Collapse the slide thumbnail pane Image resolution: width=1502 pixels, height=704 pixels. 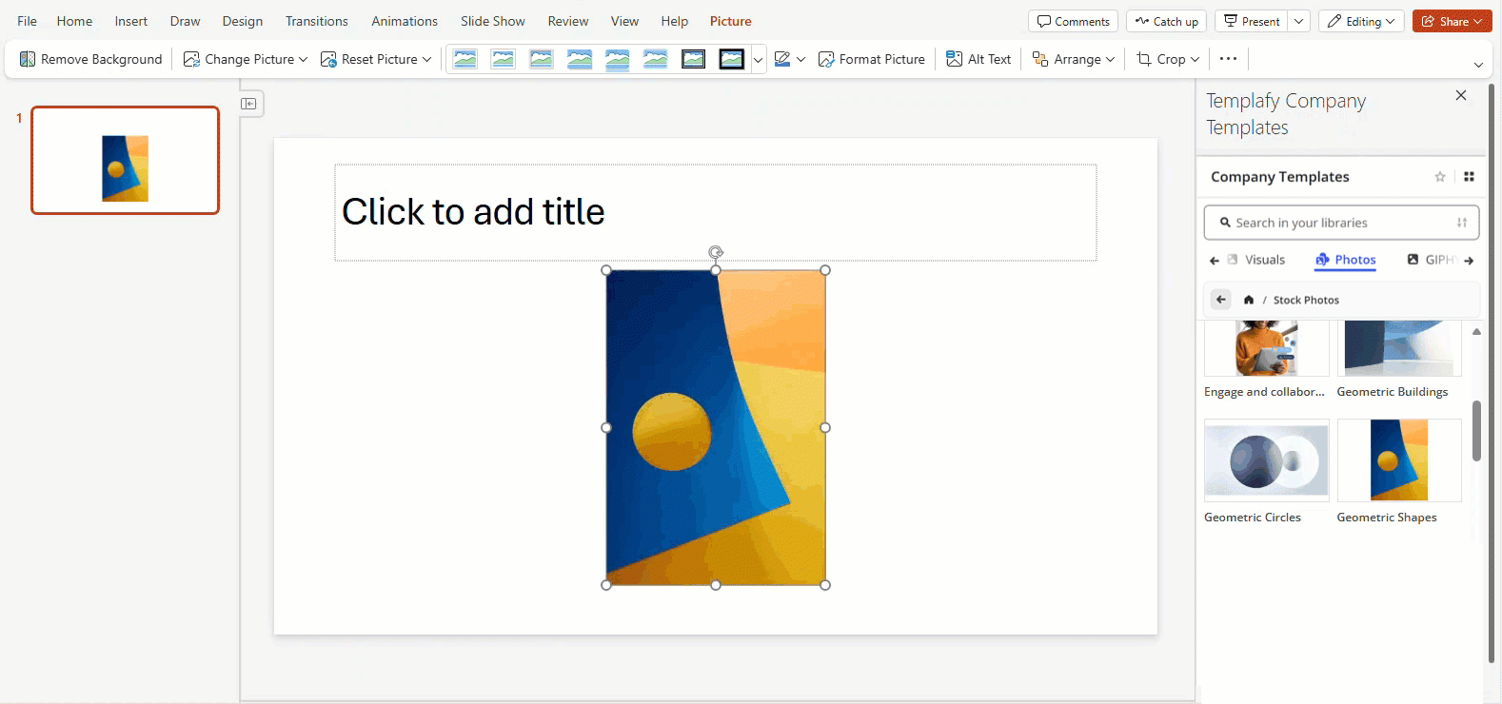[x=249, y=104]
